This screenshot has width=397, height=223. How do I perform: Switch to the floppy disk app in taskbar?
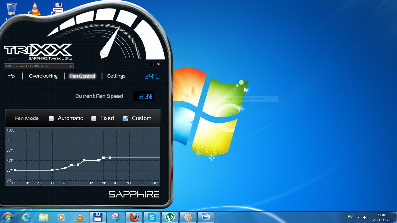[x=98, y=217]
